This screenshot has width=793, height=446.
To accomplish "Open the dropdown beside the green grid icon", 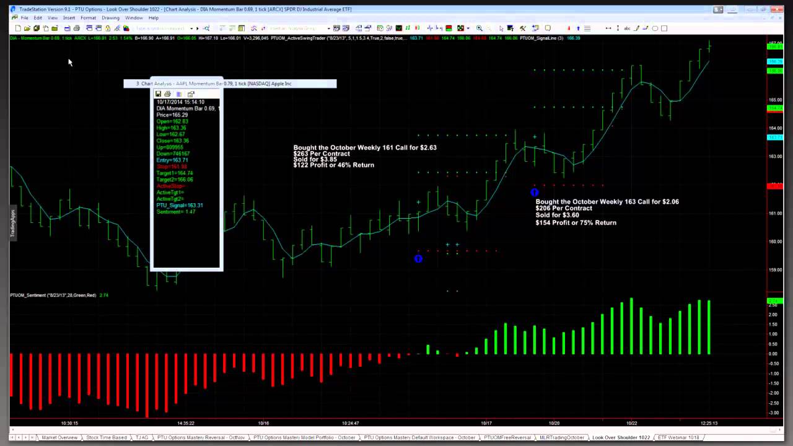I will click(x=468, y=28).
